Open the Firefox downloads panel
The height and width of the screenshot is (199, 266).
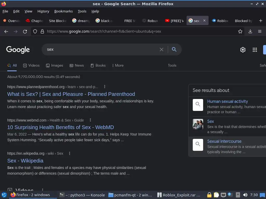(250, 31)
